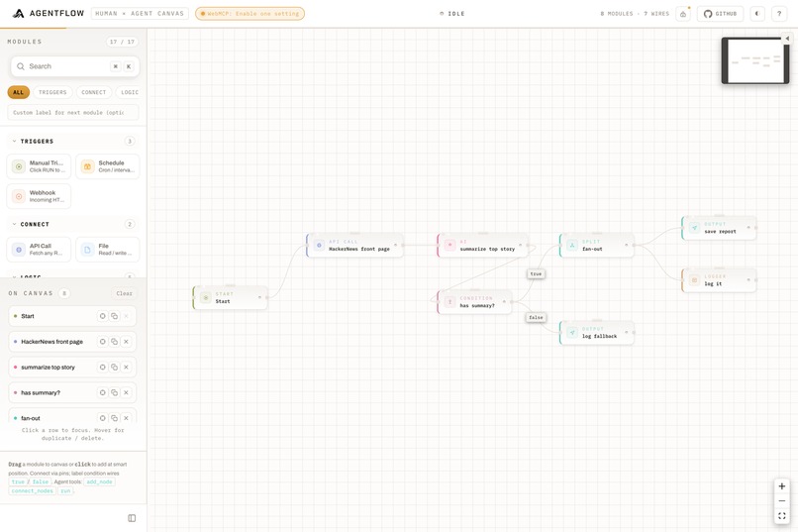Viewport: 798px width, 532px height.
Task: Delete the has summary? module
Action: click(x=126, y=392)
